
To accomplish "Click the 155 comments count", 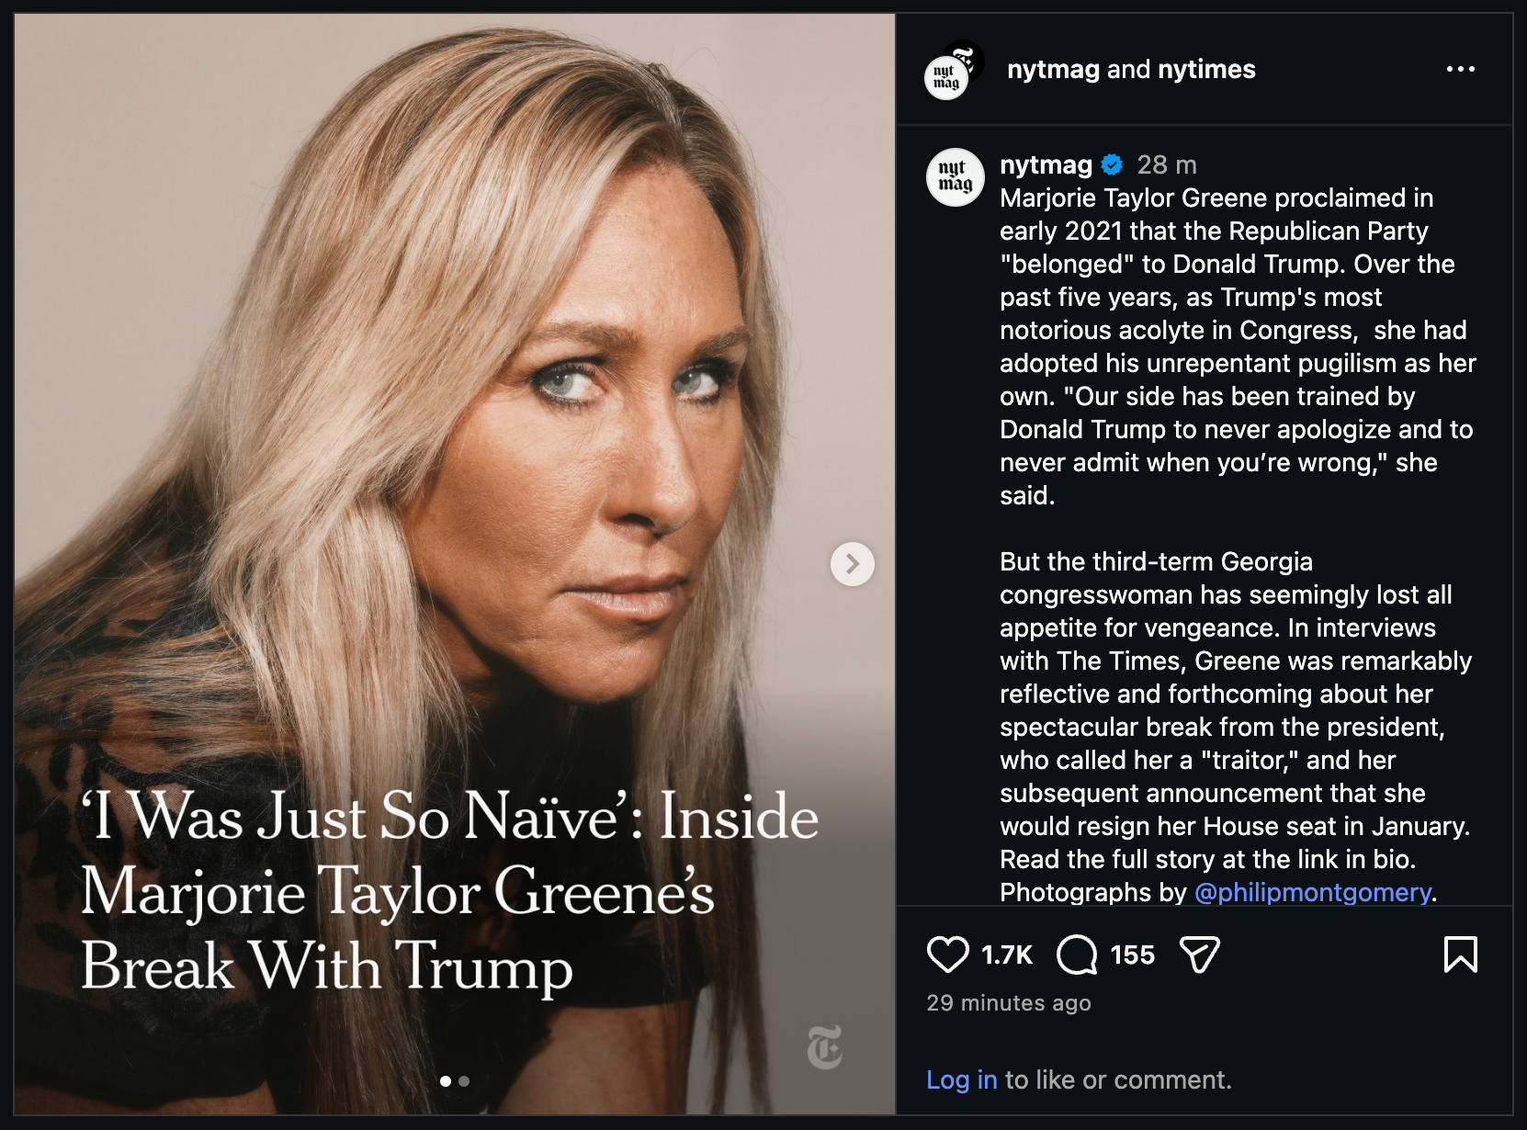I will pyautogui.click(x=1132, y=955).
